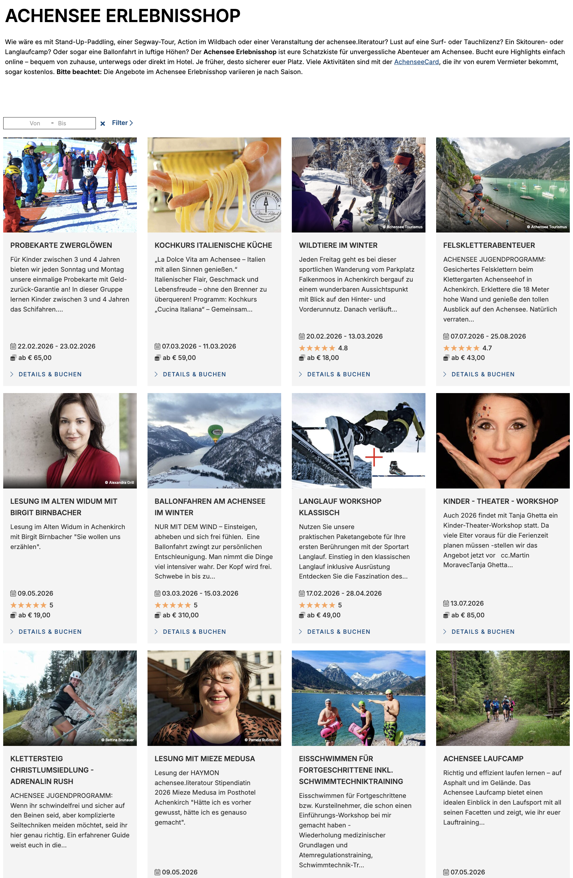Click the calendar icon beside 09.05.2026 Birnbacher reading
Screen dimensions: 573x878
click(13, 594)
